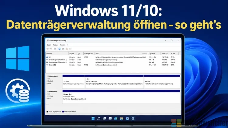Click capacity value 931,51 GB in list
This screenshot has height=128, width=228.
(x=152, y=65)
